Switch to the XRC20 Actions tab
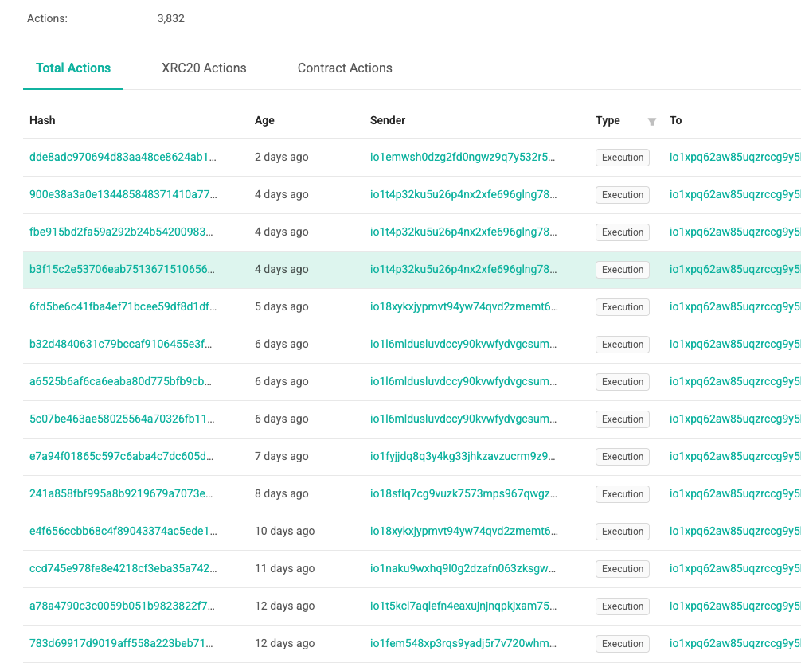Image resolution: width=801 pixels, height=663 pixels. click(204, 68)
